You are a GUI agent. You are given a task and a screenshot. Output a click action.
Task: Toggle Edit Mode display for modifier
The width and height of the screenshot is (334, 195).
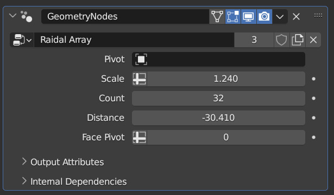(233, 17)
